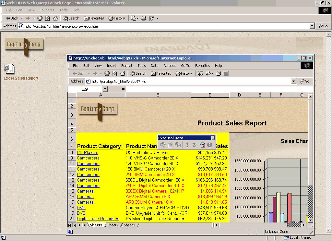Screen dimensions: 332x241
Task: Click the first-sheet tab navigation arrow
Action: (x=70, y=225)
